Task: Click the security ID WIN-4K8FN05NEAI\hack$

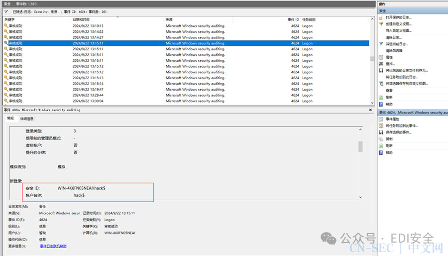Action: pos(82,188)
